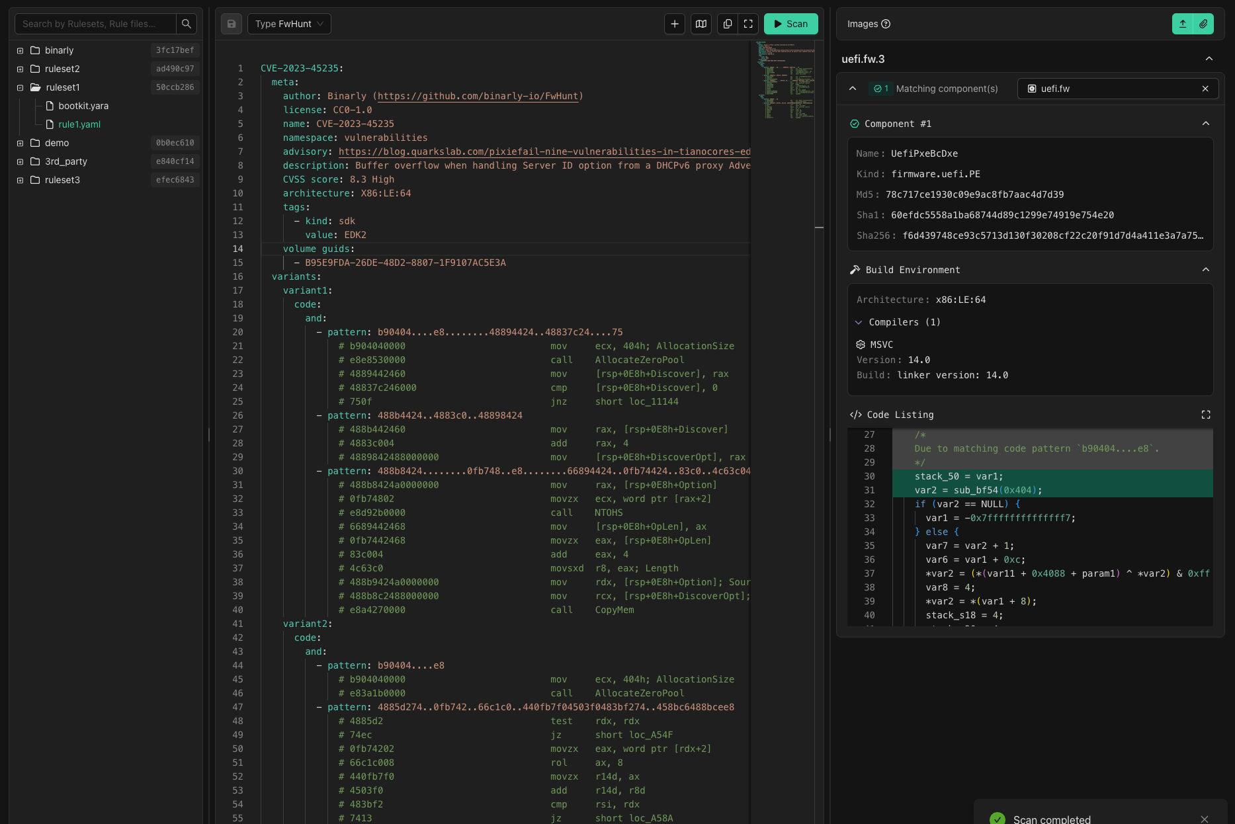Image resolution: width=1235 pixels, height=824 pixels.
Task: Click the rulesets search input field
Action: click(96, 24)
